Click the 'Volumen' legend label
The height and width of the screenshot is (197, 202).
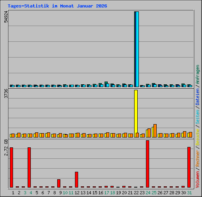[x=198, y=180]
